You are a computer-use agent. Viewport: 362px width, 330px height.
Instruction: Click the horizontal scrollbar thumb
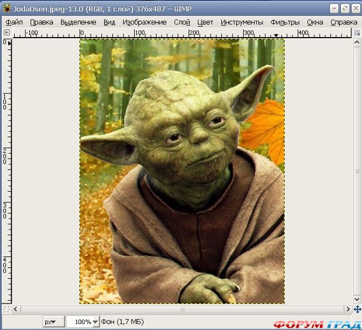182,309
